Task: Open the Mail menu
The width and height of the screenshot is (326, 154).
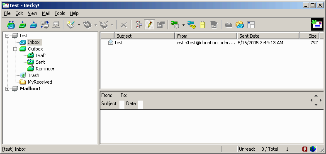Action: (x=46, y=13)
